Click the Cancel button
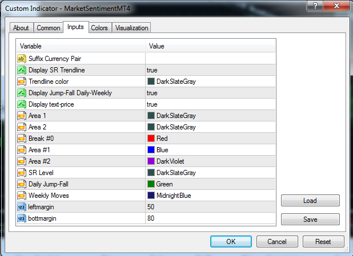 pos(277,242)
